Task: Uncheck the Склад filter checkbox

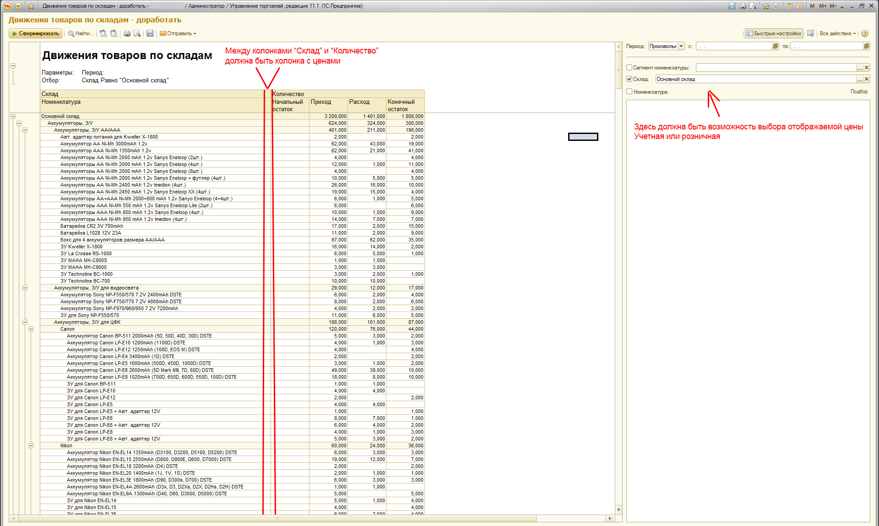Action: click(x=629, y=79)
